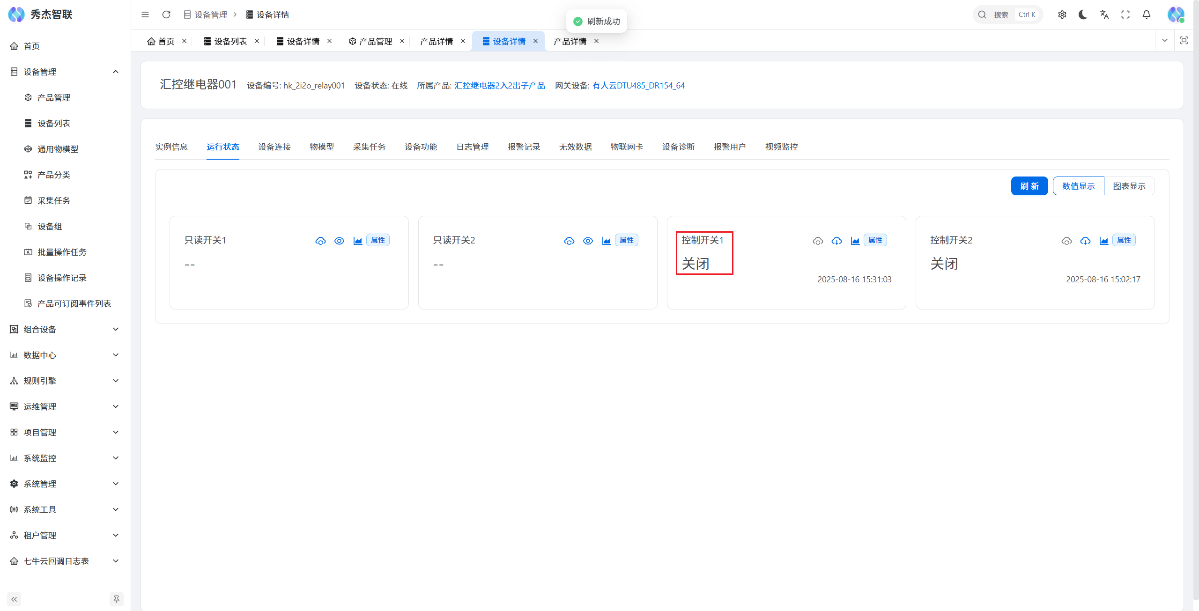Open the settings gear icon
The height and width of the screenshot is (611, 1199).
1062,15
